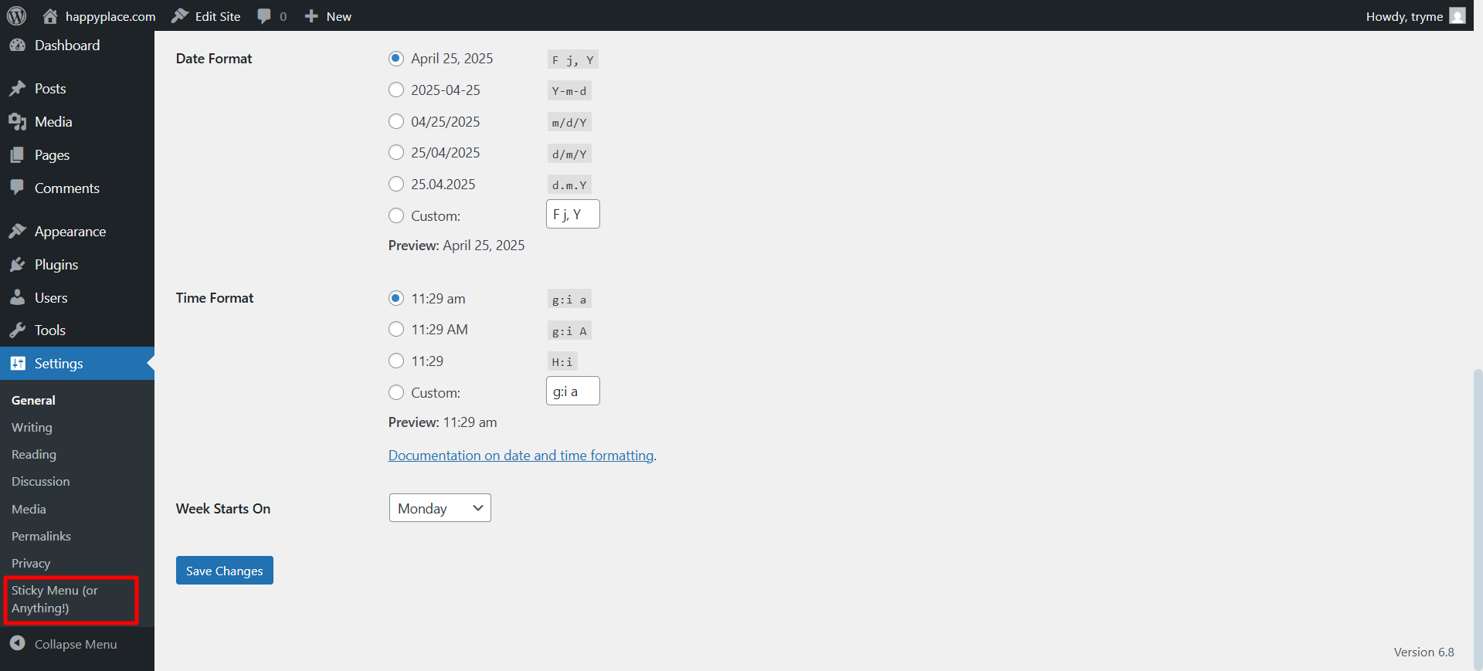Click the Plugins plug icon
Screen dimensions: 1483x671
(18, 265)
